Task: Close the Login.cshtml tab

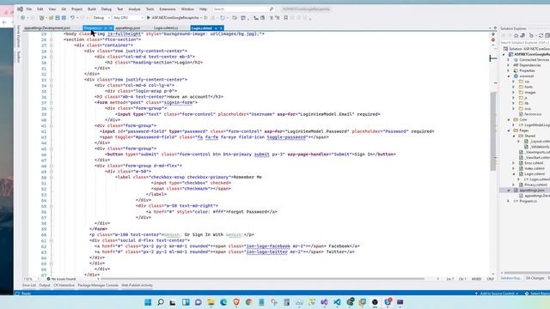Action: pyautogui.click(x=222, y=28)
